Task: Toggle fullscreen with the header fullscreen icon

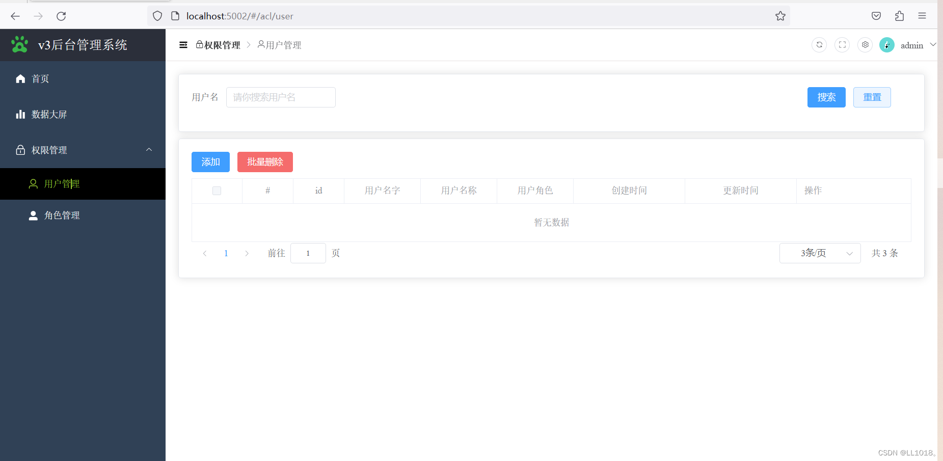Action: pyautogui.click(x=842, y=45)
